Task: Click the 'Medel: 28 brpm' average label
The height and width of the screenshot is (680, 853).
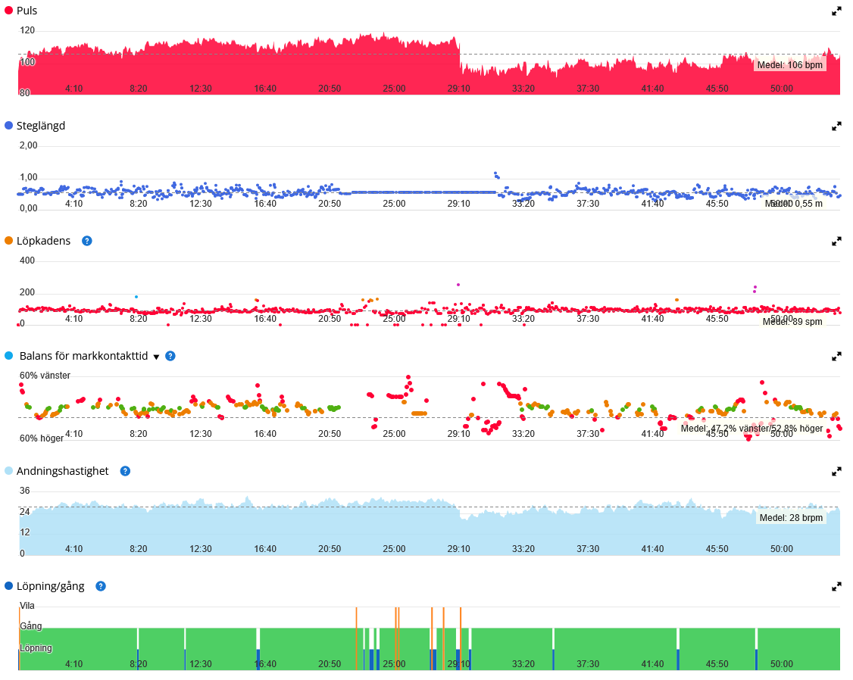Action: coord(791,518)
